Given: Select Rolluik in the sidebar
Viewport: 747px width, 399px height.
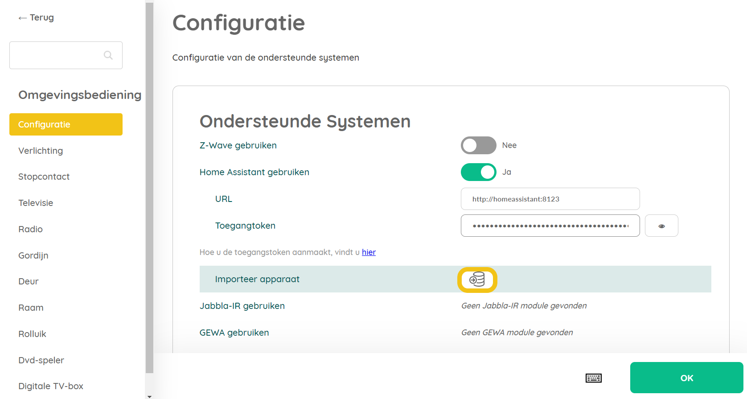Looking at the screenshot, I should pyautogui.click(x=32, y=334).
